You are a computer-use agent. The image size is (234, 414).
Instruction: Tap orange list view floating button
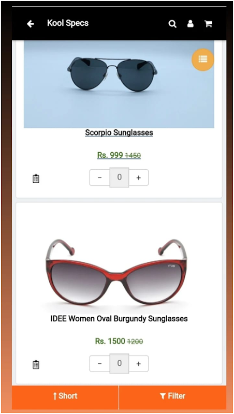click(x=202, y=60)
